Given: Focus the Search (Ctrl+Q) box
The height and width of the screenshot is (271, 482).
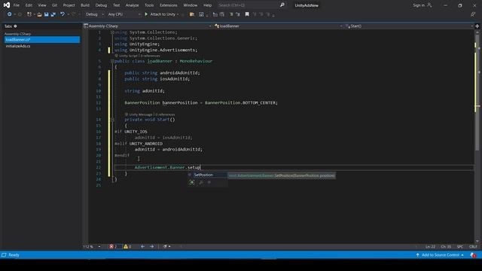Looking at the screenshot, I should [x=248, y=5].
